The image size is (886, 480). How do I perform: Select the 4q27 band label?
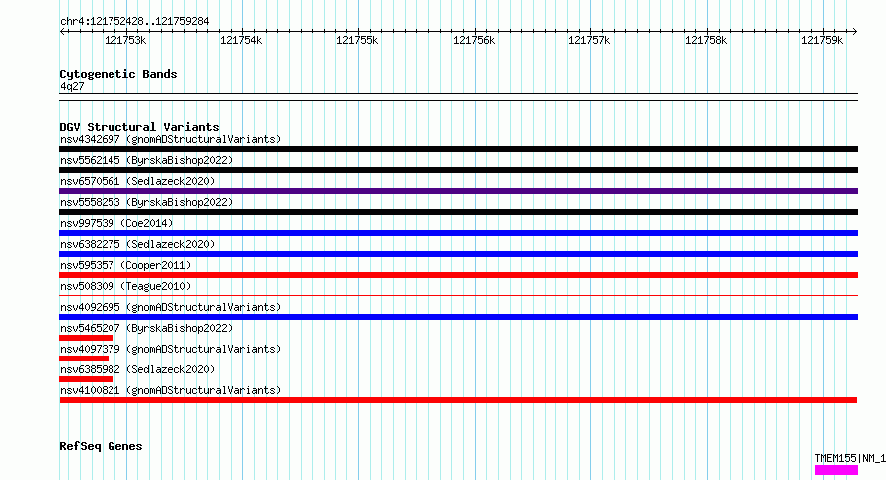pyautogui.click(x=72, y=86)
